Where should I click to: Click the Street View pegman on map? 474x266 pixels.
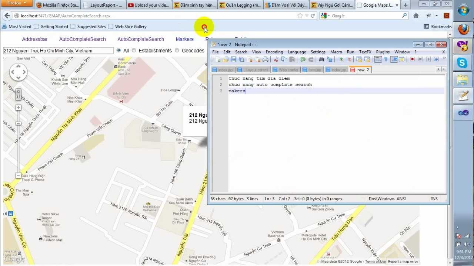[x=18, y=94]
